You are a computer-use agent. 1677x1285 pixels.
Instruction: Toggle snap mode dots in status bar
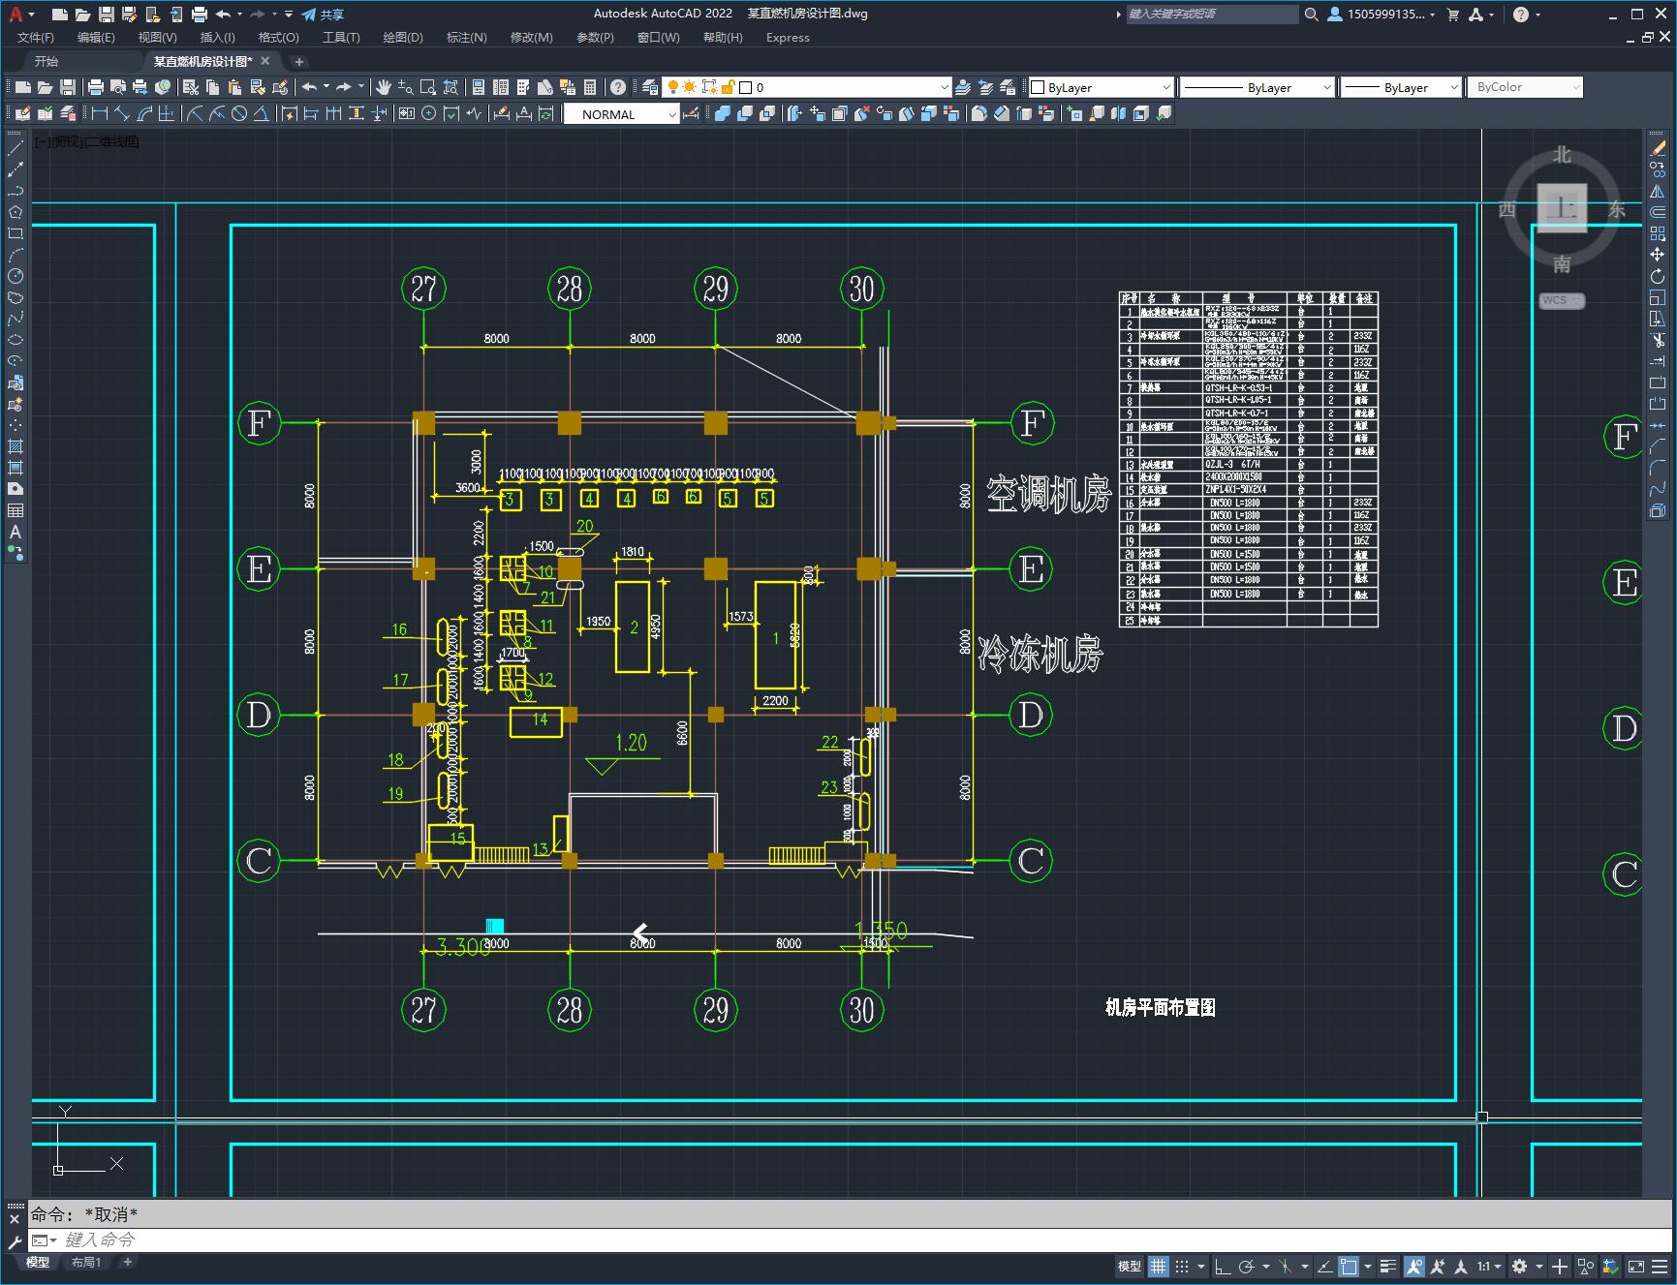coord(1182,1266)
